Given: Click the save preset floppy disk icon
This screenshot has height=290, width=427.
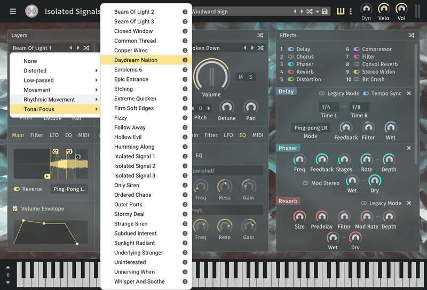Looking at the screenshot, I should click(325, 12).
